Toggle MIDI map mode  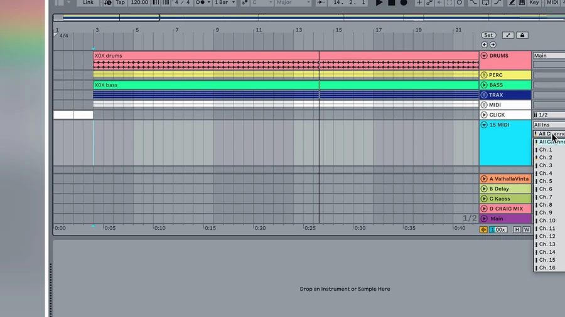(552, 3)
